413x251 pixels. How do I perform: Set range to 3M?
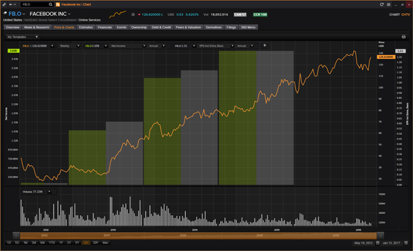click(34, 243)
